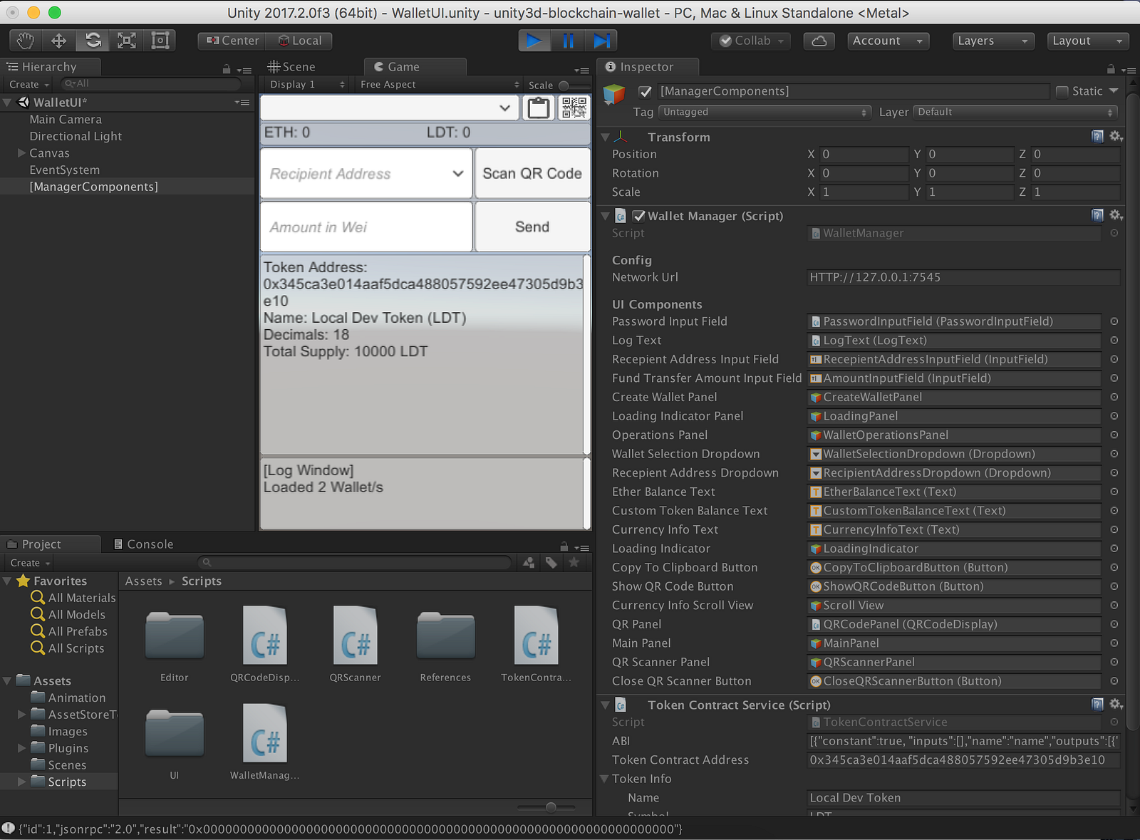This screenshot has height=840, width=1140.
Task: Open the Layers dropdown
Action: tap(994, 41)
